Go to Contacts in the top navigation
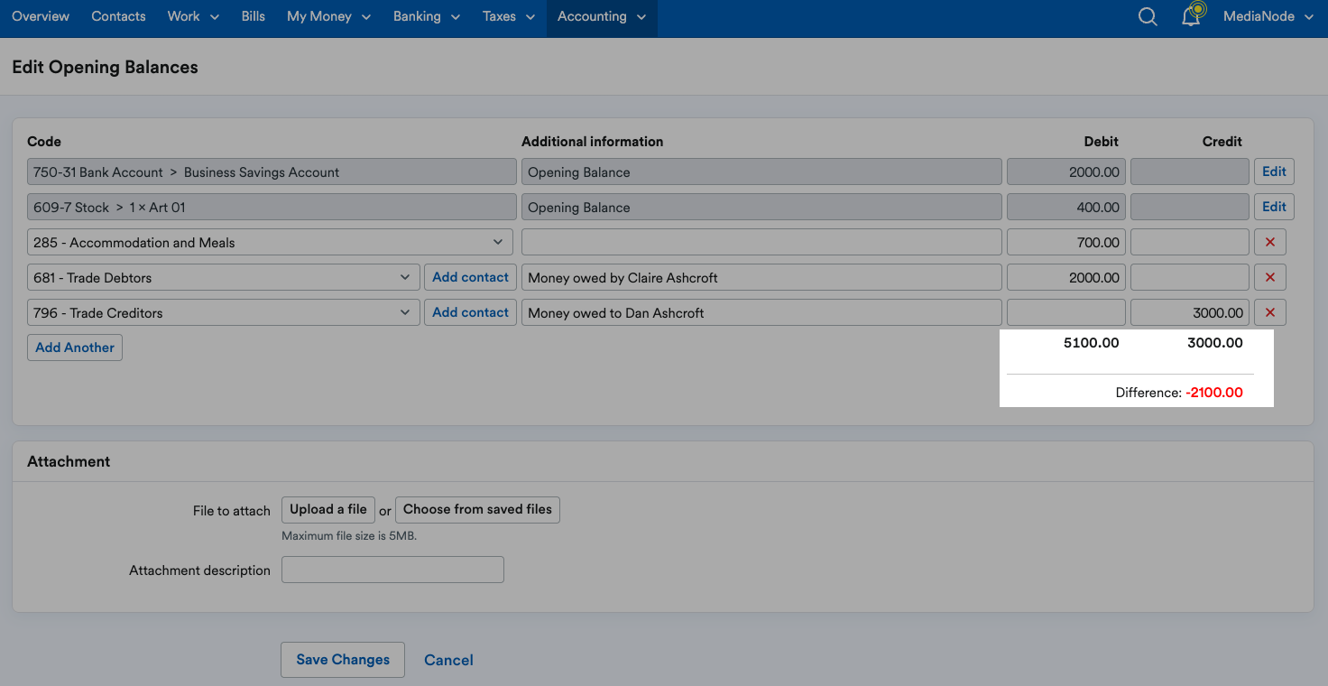The image size is (1328, 686). [118, 16]
